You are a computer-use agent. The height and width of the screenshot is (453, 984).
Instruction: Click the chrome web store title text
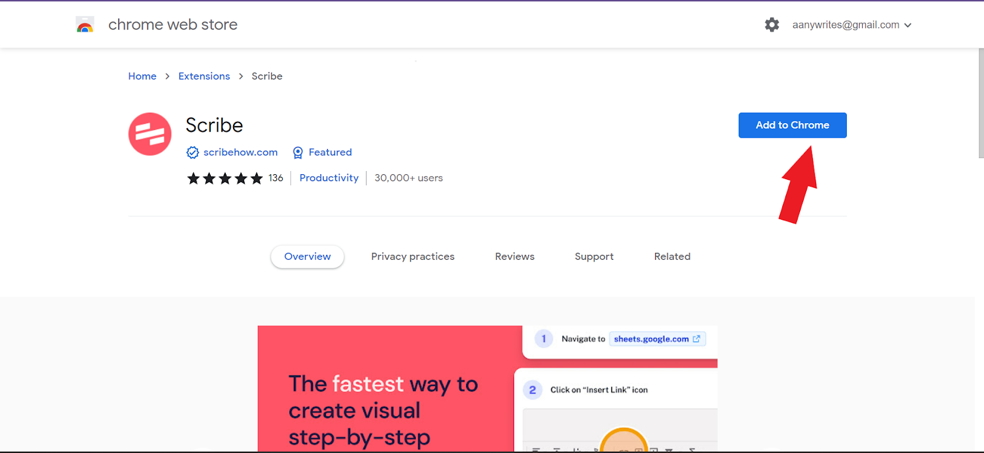point(173,25)
